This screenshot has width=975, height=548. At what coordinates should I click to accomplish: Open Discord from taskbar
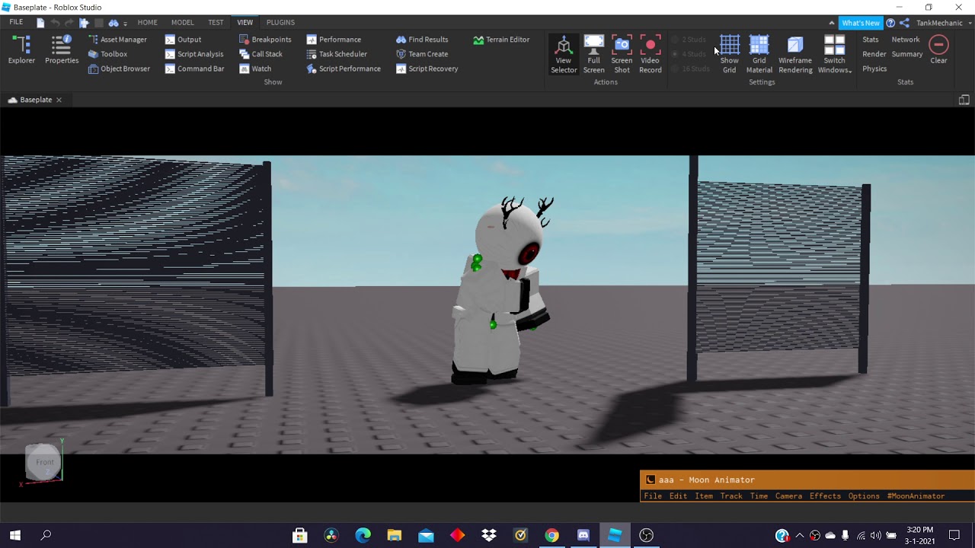click(583, 535)
